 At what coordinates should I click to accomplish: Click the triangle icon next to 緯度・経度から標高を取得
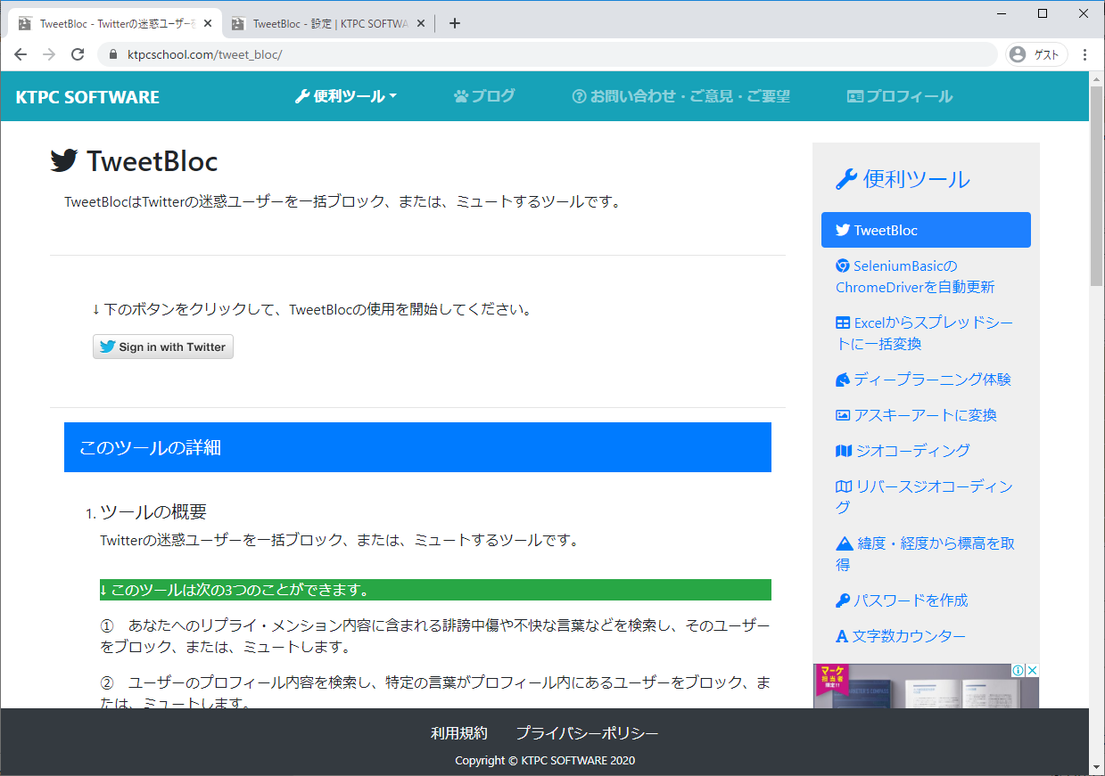coord(842,543)
